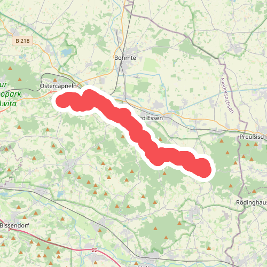Click the green TERRA.vita nature park label

pos(10,94)
